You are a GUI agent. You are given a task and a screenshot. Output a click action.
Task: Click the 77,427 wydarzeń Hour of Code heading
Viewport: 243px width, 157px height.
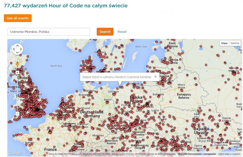coord(66,6)
